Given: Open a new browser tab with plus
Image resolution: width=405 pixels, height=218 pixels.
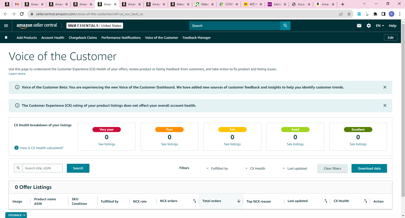Looking at the screenshot, I should coord(343,4).
